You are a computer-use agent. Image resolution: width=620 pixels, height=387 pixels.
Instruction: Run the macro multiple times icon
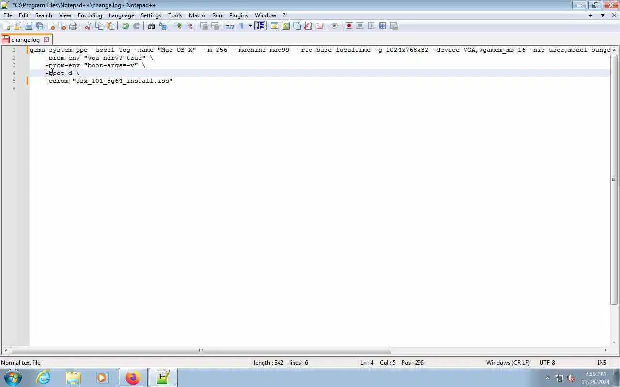pos(382,26)
